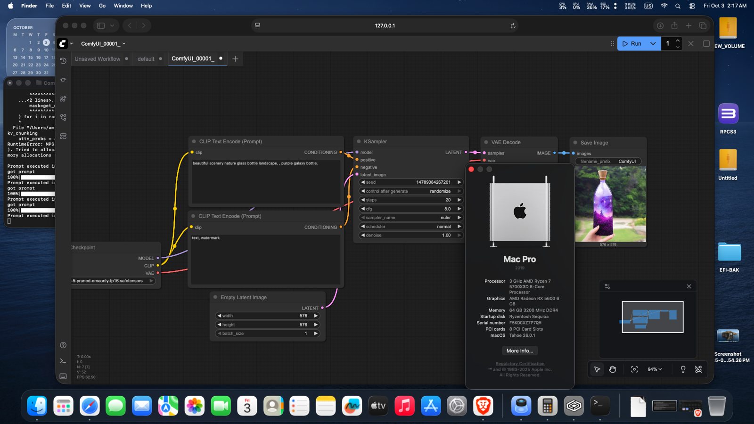The image size is (754, 424).
Task: Click the ComfyUI logo at top left
Action: click(63, 43)
